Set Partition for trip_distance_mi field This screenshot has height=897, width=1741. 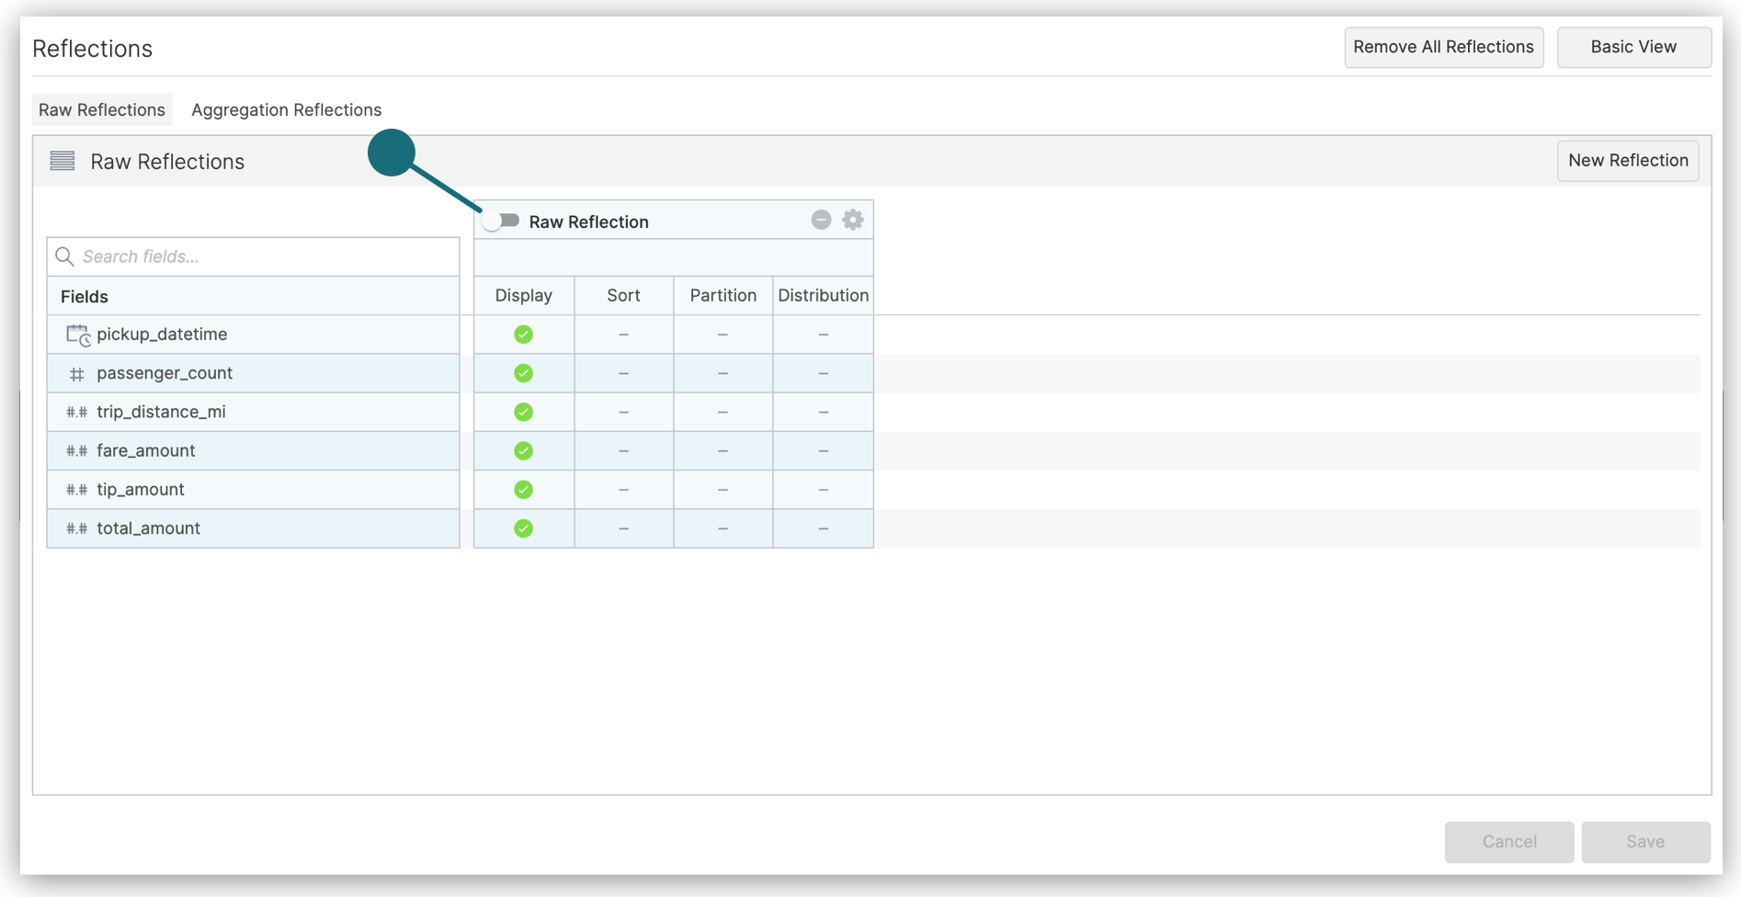(723, 413)
